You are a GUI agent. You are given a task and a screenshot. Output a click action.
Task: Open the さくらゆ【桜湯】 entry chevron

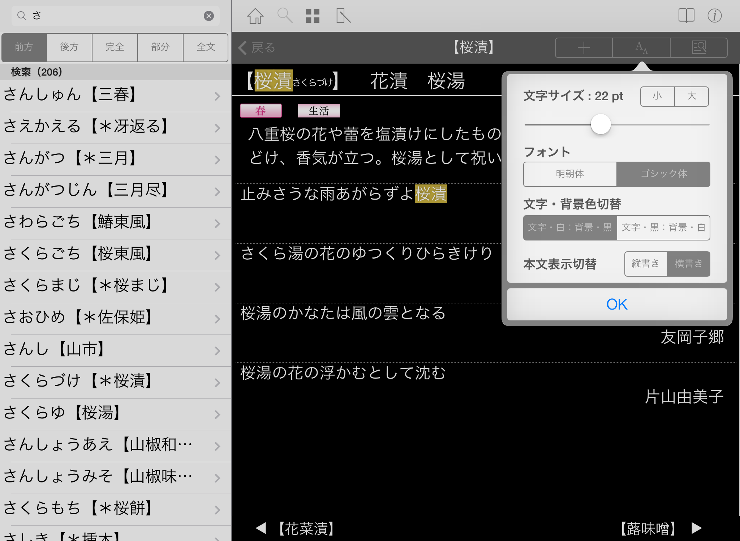pos(217,414)
